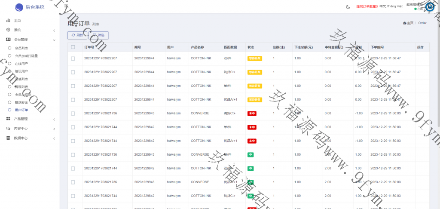Click the 产品管理 grid icon
The width and height of the screenshot is (440, 209).
[x=8, y=119]
